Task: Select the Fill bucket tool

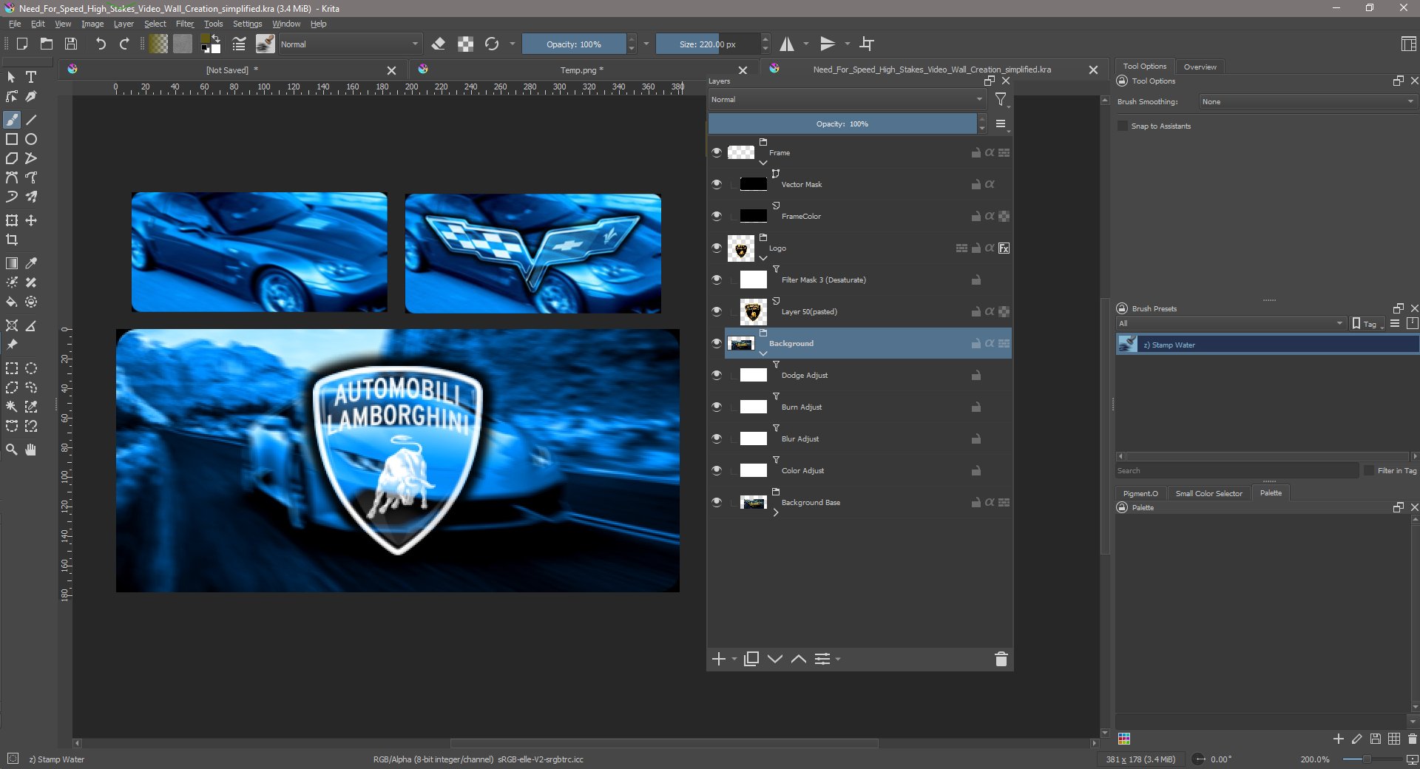Action: [x=12, y=302]
